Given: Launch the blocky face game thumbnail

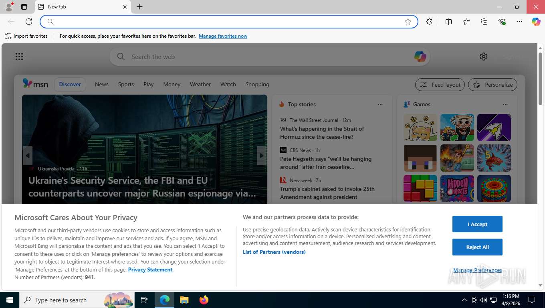Looking at the screenshot, I should [x=420, y=158].
